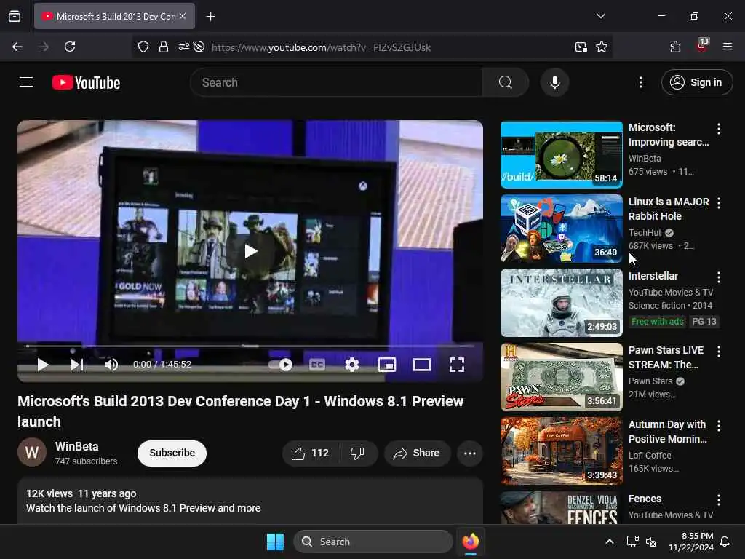Open options menu for Fences
745x559 pixels.
click(x=718, y=499)
